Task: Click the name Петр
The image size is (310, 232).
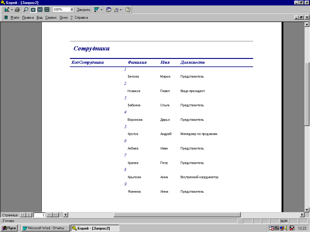Action: click(x=164, y=163)
